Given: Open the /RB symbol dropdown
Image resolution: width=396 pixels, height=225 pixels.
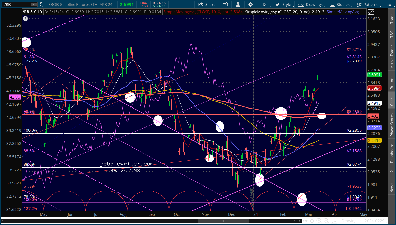Looking at the screenshot, I should [x=34, y=4].
